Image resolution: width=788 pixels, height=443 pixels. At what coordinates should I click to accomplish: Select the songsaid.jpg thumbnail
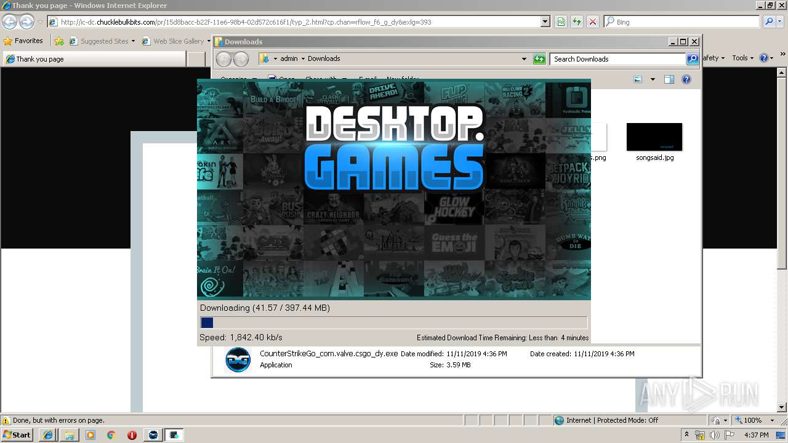[654, 137]
